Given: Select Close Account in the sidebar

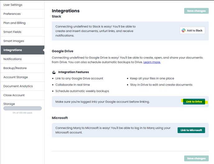Looking at the screenshot, I should (x=22, y=95).
